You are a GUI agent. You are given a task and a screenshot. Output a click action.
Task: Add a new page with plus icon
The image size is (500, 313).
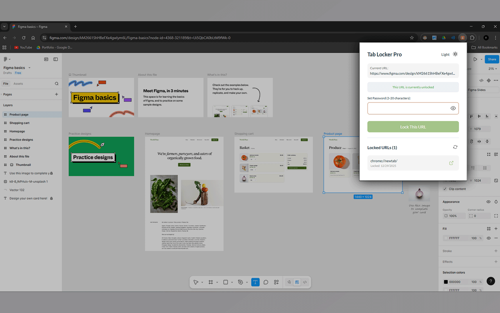click(57, 94)
